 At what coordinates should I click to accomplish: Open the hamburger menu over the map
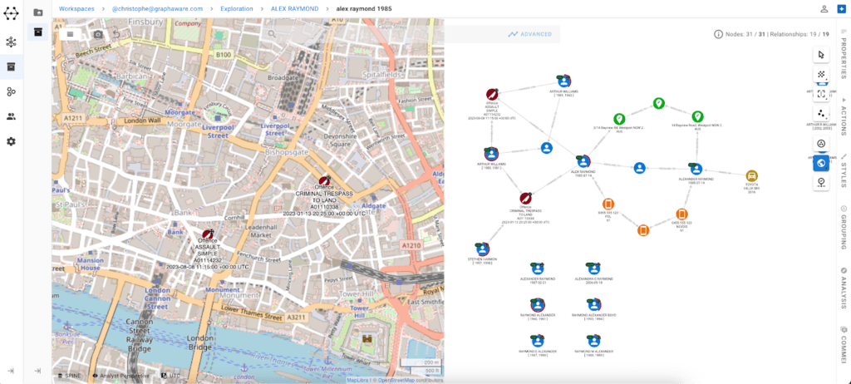point(71,34)
